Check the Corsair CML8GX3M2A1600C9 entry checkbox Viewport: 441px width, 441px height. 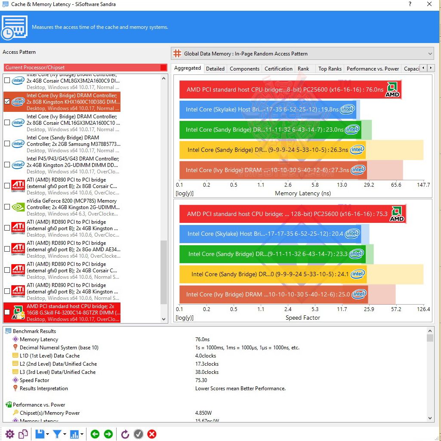(7, 80)
